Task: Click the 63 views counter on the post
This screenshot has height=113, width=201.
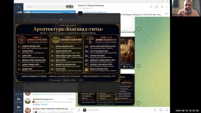Action: click(126, 67)
